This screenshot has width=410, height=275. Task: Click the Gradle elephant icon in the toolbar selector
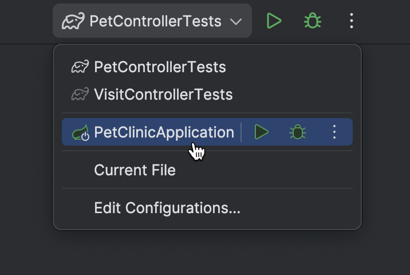pos(73,22)
